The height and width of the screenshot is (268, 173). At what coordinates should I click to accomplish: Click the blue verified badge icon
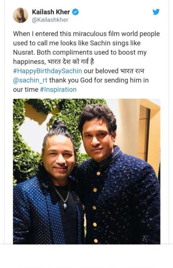click(75, 12)
